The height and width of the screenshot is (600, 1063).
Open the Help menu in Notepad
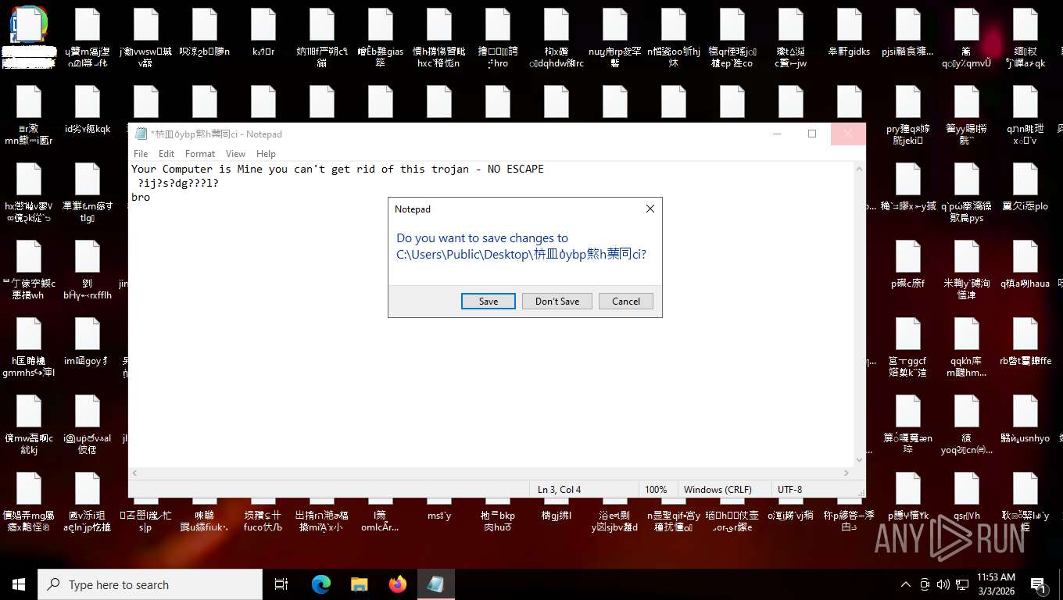point(266,154)
